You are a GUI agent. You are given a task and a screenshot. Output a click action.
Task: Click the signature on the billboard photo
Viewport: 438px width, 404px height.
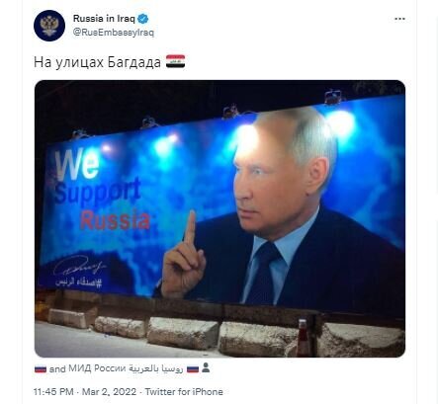[78, 266]
